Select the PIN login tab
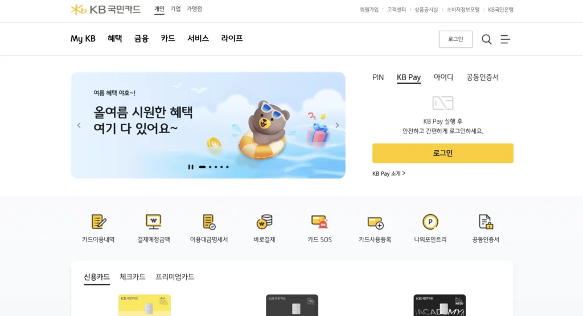 click(378, 77)
